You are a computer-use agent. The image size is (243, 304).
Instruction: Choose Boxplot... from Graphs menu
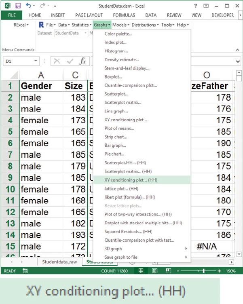pyautogui.click(x=142, y=77)
